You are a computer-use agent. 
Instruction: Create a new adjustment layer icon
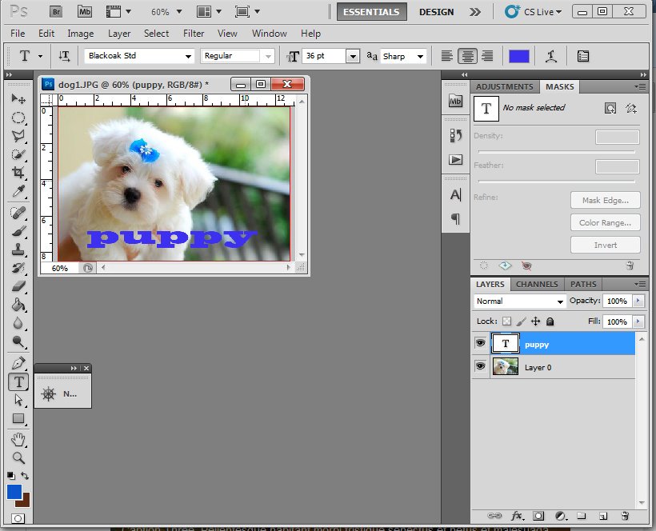[561, 516]
